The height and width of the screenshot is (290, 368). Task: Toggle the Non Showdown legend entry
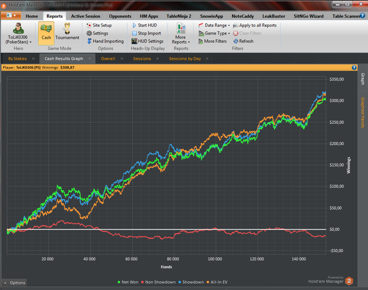click(x=158, y=282)
